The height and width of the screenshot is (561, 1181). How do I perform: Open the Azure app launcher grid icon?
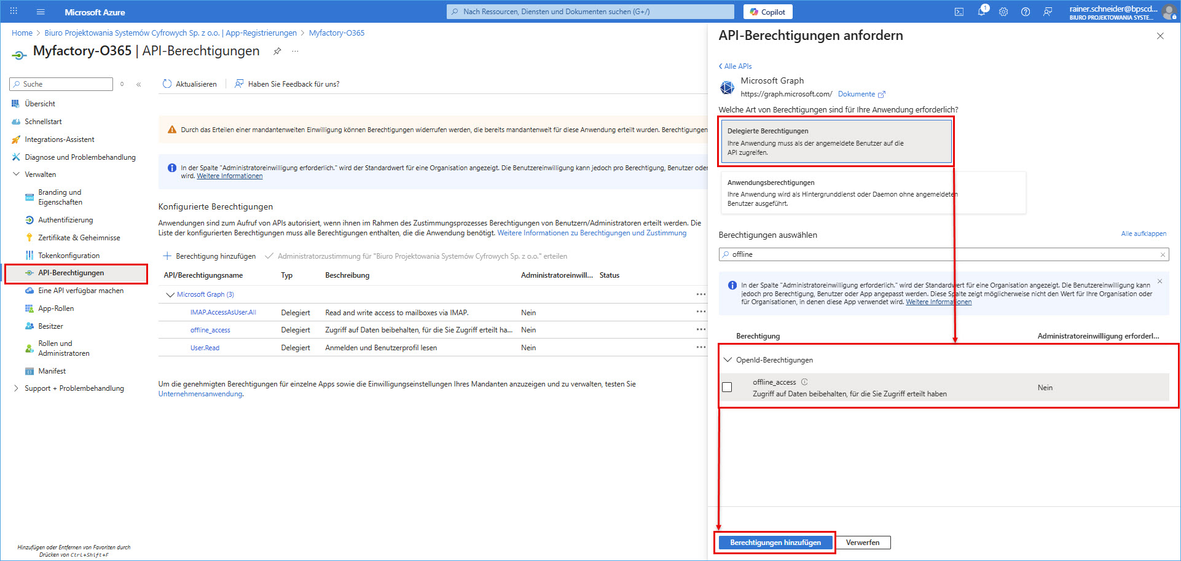pos(14,12)
